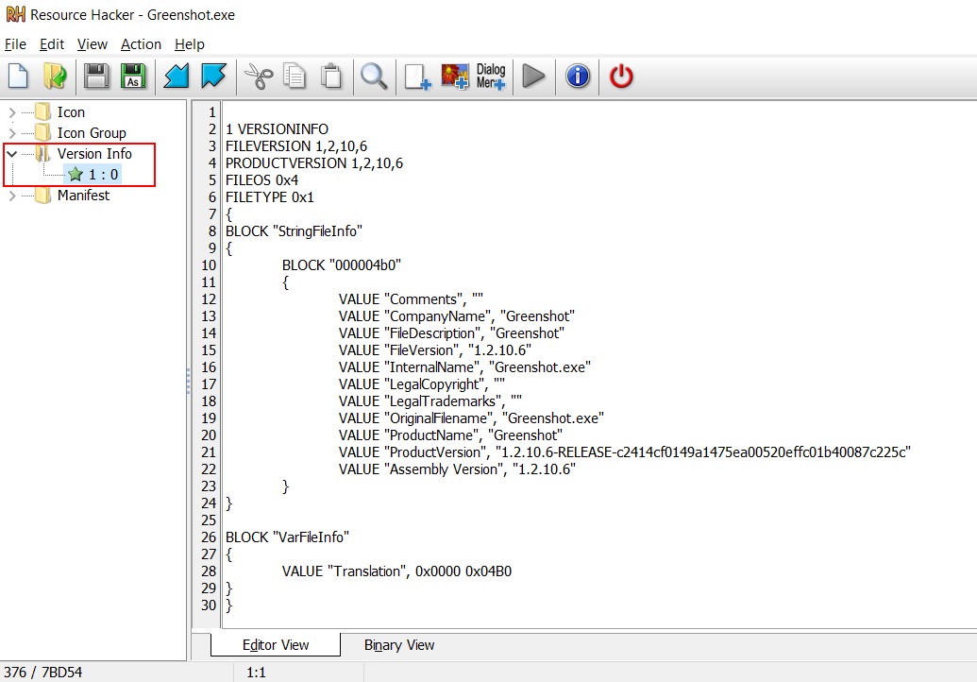Viewport: 977px width, 682px height.
Task: Open a file using the folder icon
Action: tap(55, 77)
